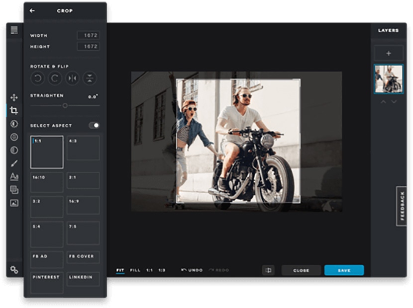Click the back arrow in Crop panel
The image size is (413, 308).
point(32,10)
